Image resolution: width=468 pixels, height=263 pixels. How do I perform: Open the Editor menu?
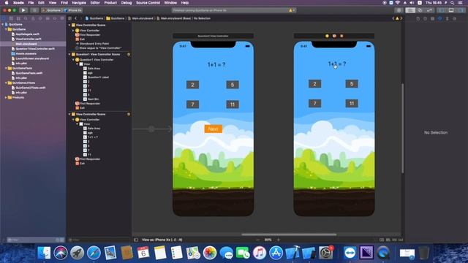coord(95,3)
